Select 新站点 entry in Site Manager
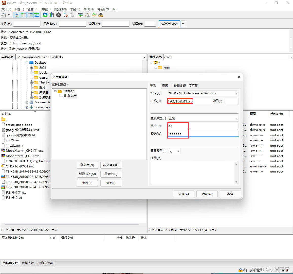The height and width of the screenshot is (274, 293). tap(72, 96)
